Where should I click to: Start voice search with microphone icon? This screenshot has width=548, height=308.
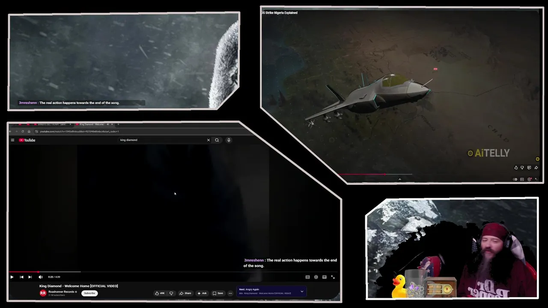pyautogui.click(x=229, y=140)
